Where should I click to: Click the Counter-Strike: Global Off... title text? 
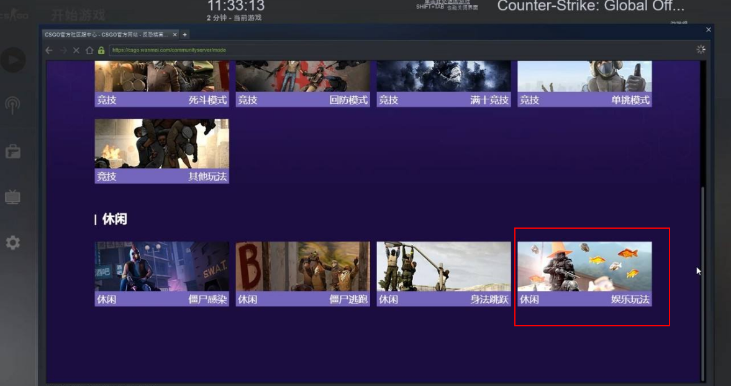click(591, 6)
